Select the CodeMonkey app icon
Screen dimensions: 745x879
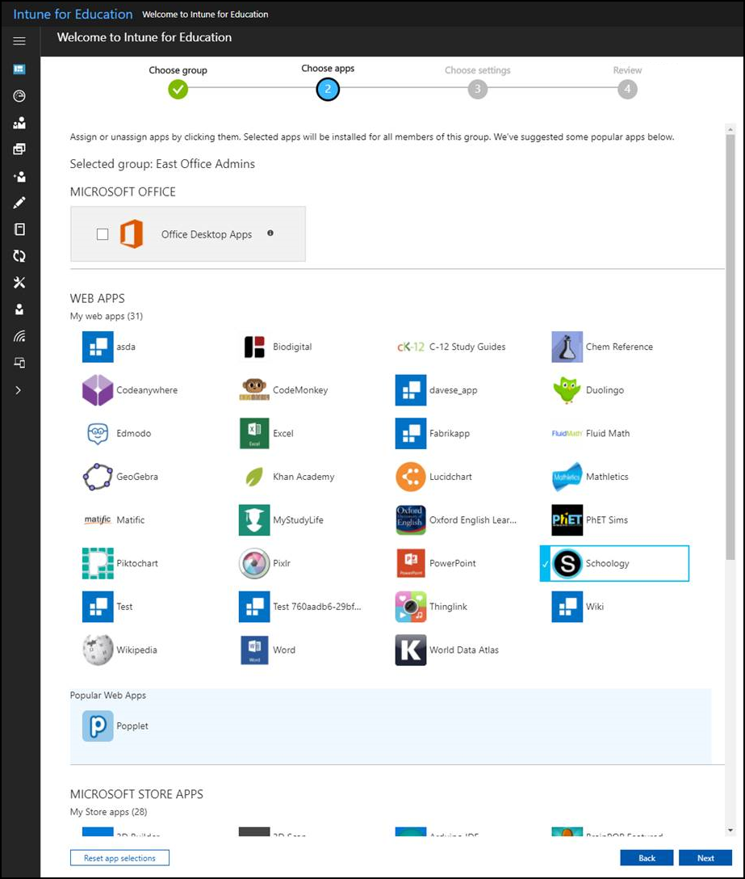254,390
